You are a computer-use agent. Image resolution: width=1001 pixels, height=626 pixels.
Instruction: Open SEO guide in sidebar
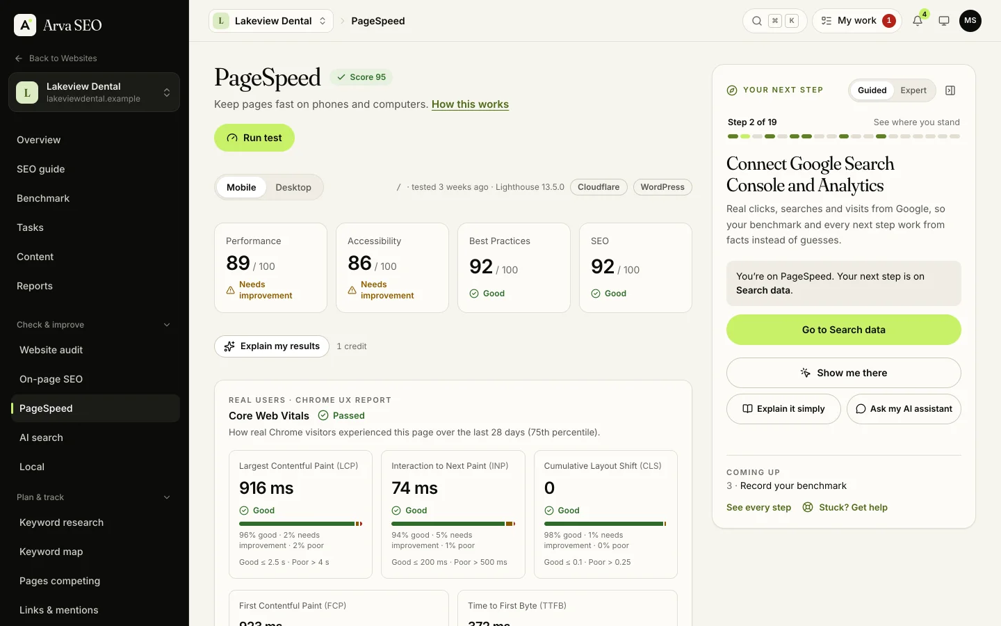[x=94, y=169]
